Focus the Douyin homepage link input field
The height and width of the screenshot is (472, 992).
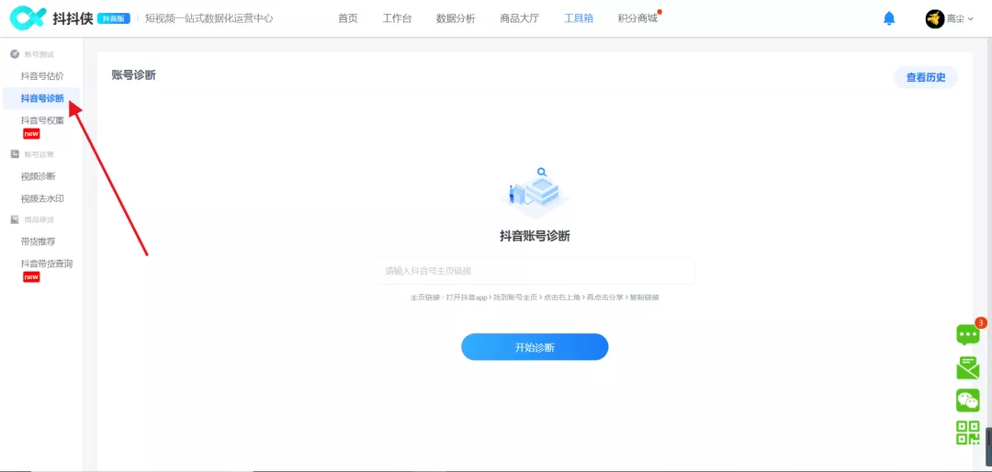(x=535, y=271)
